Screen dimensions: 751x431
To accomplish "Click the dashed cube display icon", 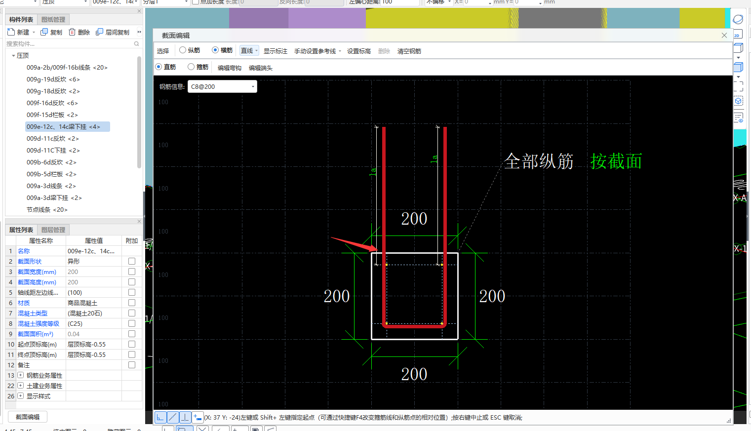I will (x=738, y=101).
